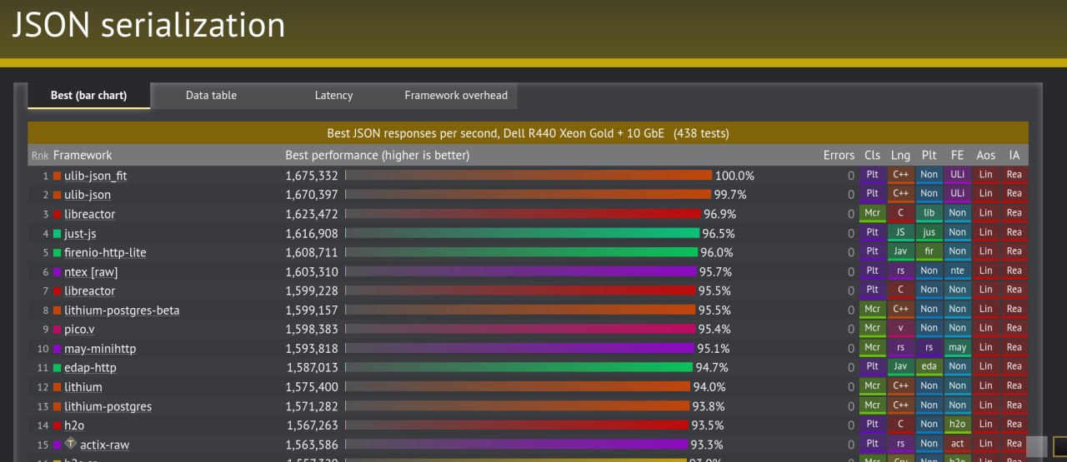
Task: Click the value 1,608,711
Action: (312, 252)
